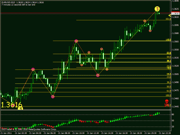Click the orange marker on the 161.8 Fibonacci line

tap(145, 21)
